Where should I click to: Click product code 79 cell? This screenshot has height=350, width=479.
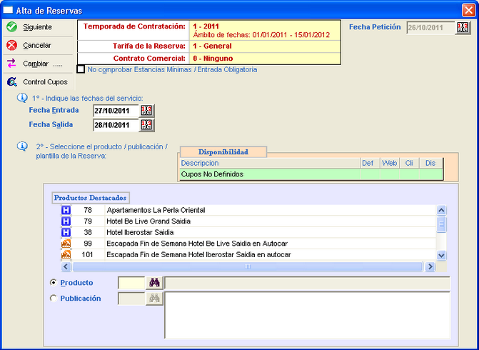coord(88,221)
